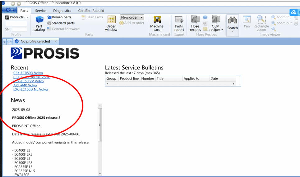Viewport: 300px width, 177px height.
Task: Switch to the Diagnostics ribbon tab
Action: click(62, 11)
